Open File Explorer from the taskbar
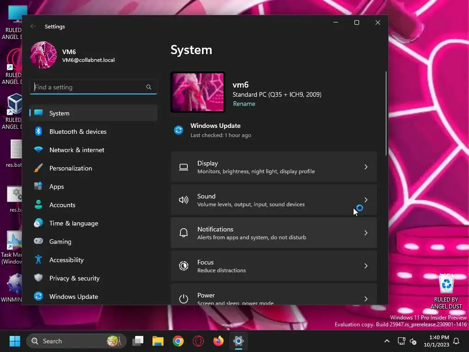Image resolution: width=469 pixels, height=352 pixels. coord(158,341)
